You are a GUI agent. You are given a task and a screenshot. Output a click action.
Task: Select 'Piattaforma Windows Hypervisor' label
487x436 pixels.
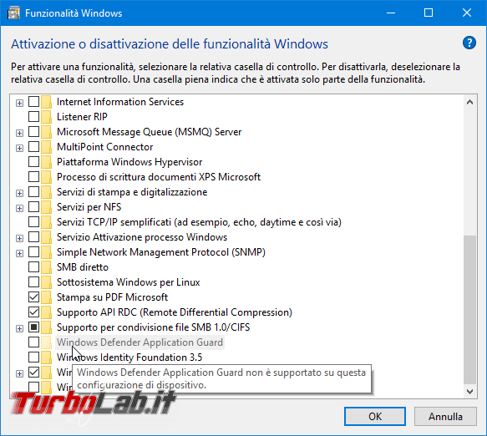click(x=129, y=162)
